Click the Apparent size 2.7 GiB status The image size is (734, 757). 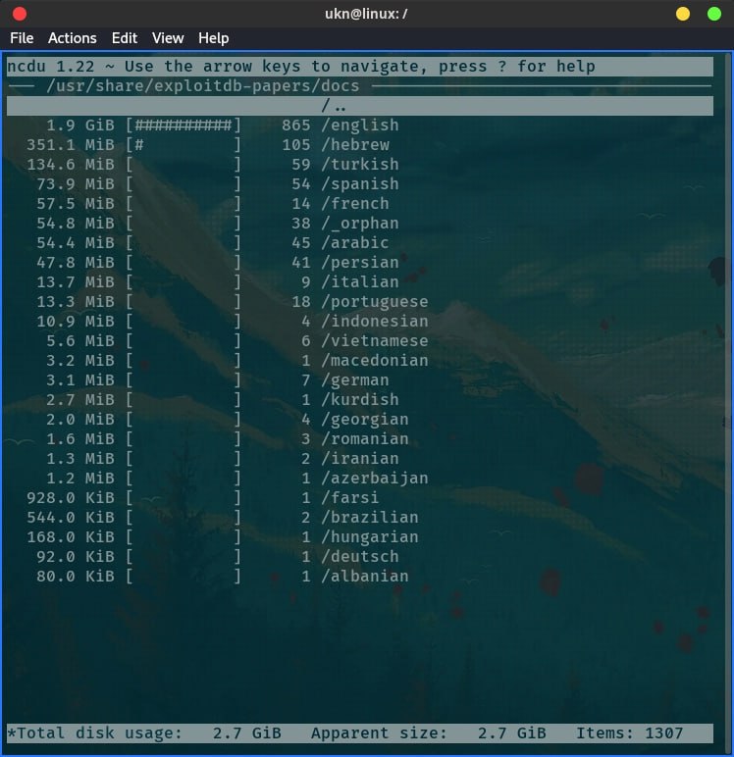(x=428, y=732)
